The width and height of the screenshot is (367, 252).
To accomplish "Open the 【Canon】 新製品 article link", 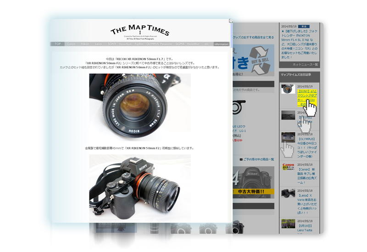I will pyautogui.click(x=307, y=176).
